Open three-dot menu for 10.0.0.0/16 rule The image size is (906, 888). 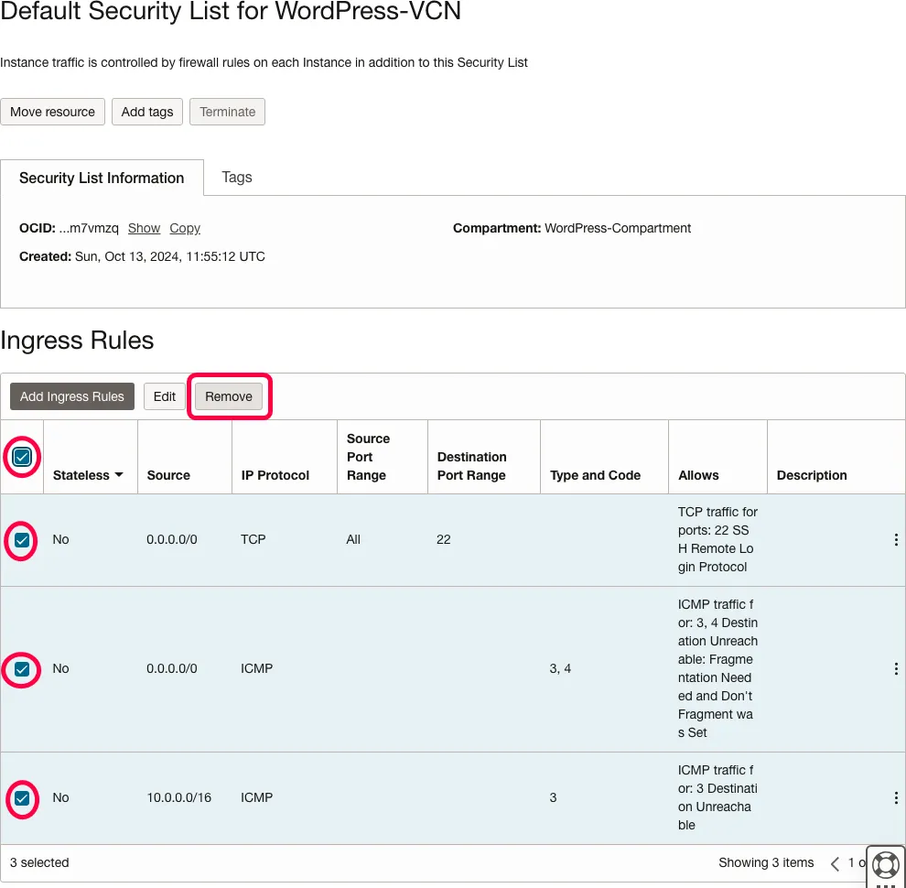[x=896, y=798]
